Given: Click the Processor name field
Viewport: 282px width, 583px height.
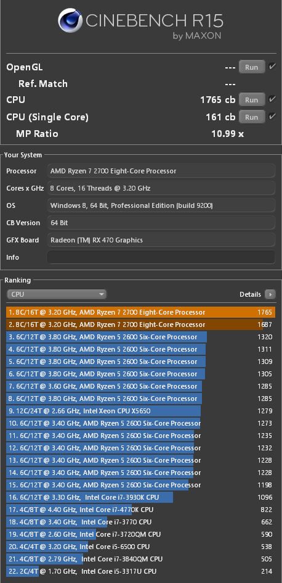Looking at the screenshot, I should click(161, 171).
